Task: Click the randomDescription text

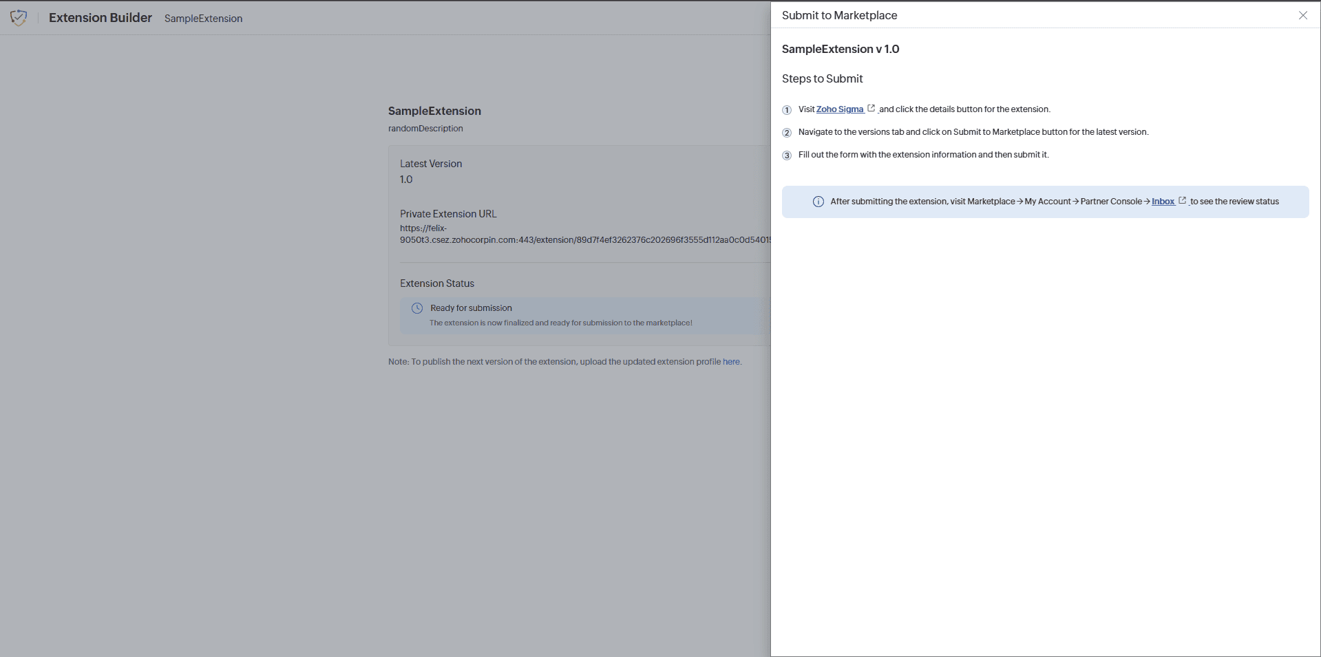Action: click(x=425, y=128)
